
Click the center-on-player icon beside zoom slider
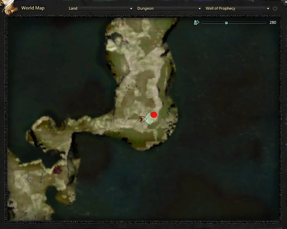click(197, 22)
